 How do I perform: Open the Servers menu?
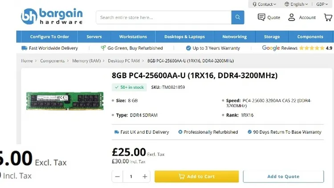tap(94, 37)
